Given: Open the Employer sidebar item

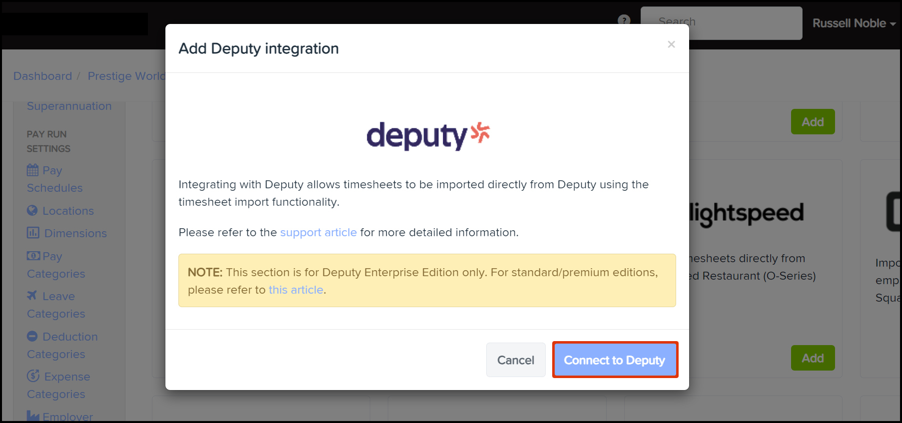Looking at the screenshot, I should tap(67, 417).
